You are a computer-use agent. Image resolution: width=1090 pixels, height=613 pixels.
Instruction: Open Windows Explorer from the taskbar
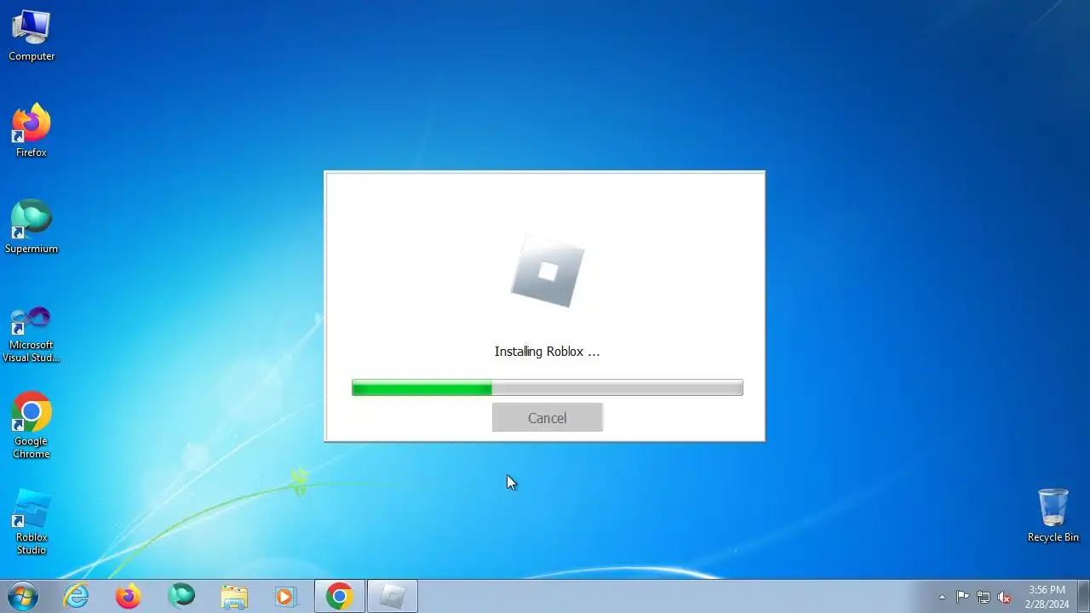(233, 597)
